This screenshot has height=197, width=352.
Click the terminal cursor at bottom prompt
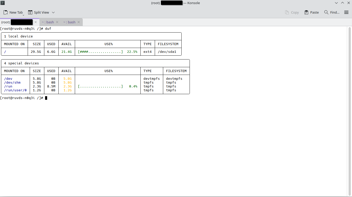46,98
